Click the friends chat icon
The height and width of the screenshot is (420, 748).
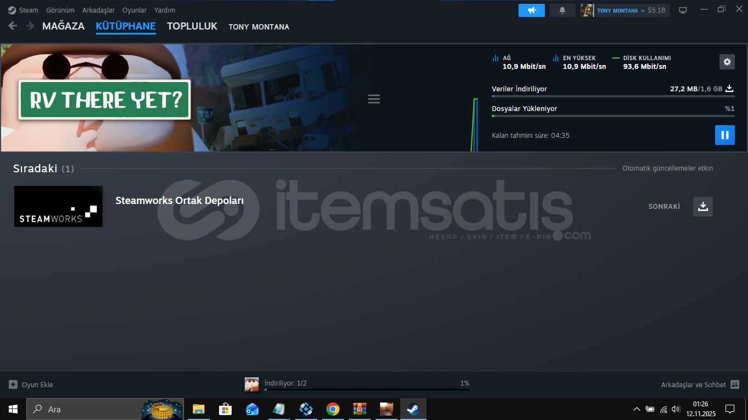735,384
